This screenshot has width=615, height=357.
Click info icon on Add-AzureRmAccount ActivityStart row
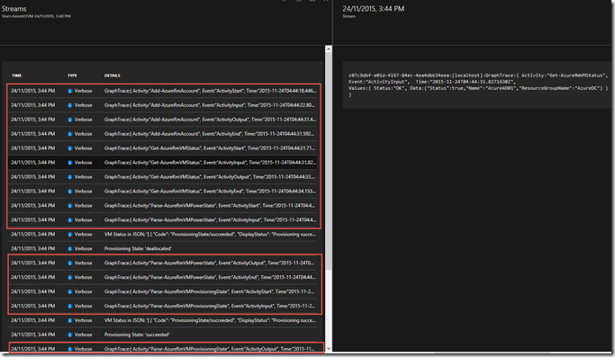pos(70,91)
